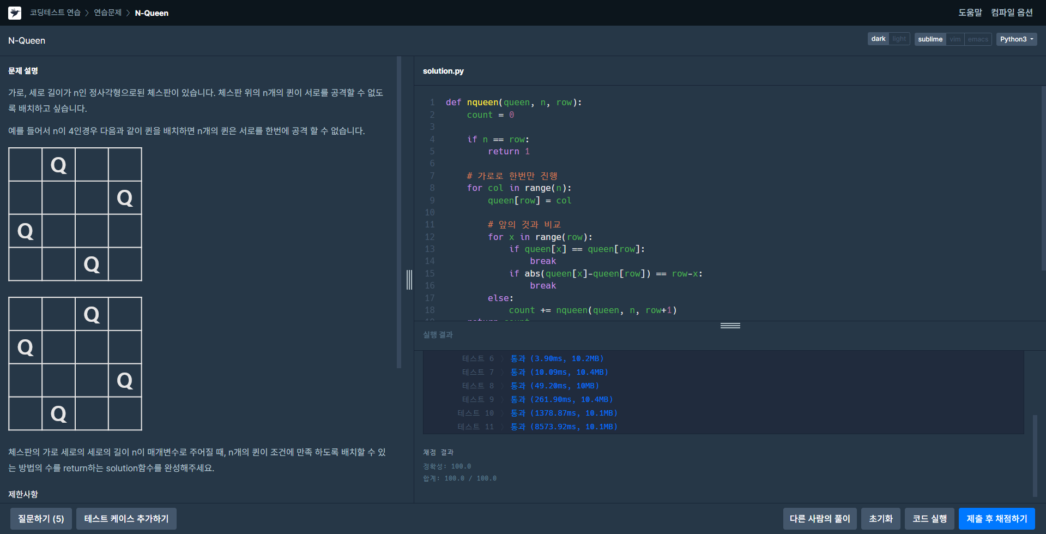
Task: Click the N-Queen breadcrumb item
Action: tap(152, 13)
